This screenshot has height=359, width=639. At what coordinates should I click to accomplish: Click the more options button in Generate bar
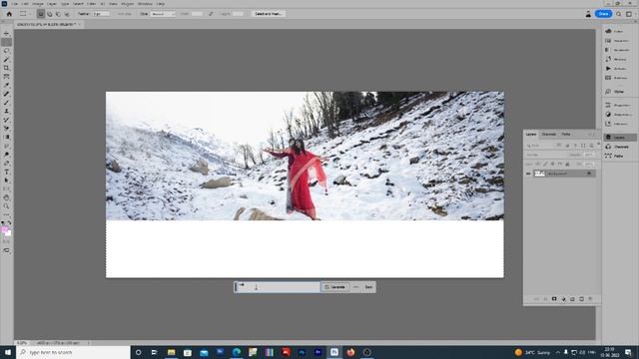(356, 287)
